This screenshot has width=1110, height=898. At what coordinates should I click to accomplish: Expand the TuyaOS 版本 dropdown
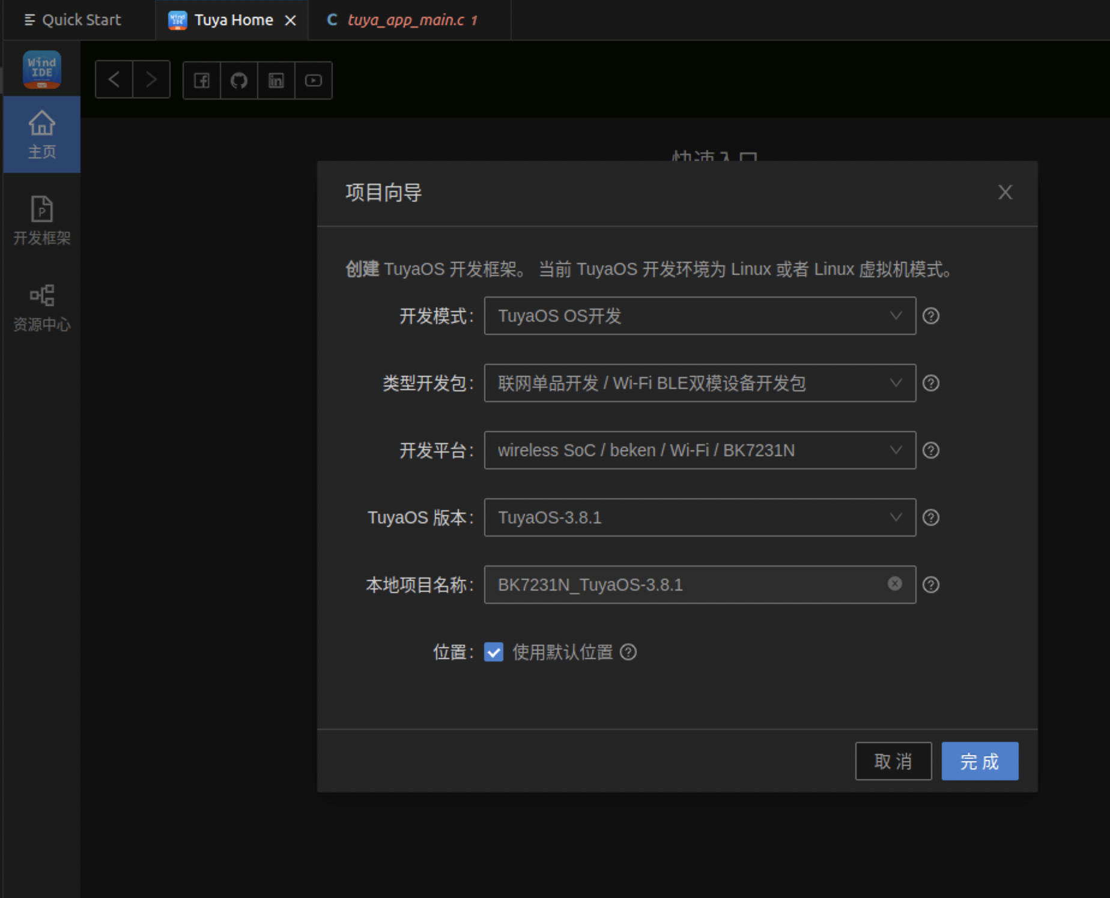pyautogui.click(x=700, y=517)
